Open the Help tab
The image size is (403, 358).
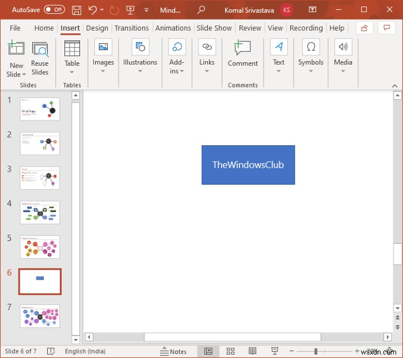(x=337, y=28)
